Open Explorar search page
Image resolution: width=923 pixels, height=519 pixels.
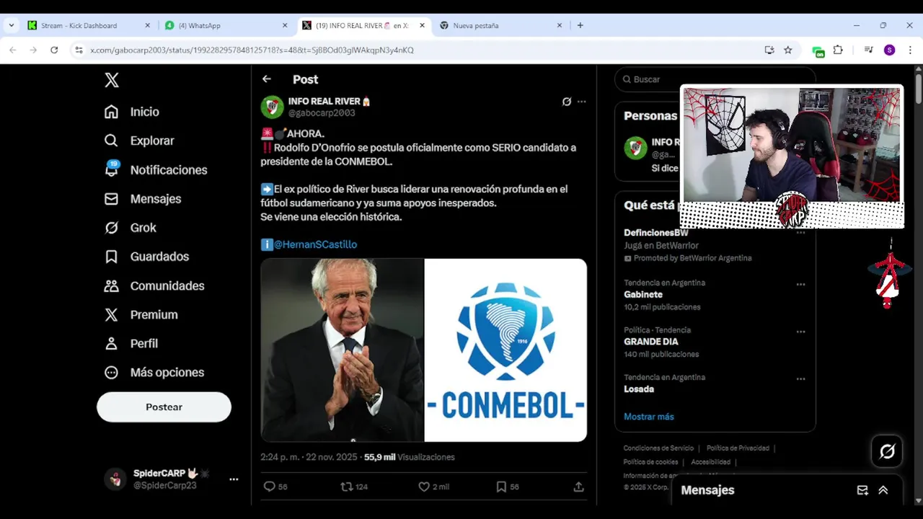pyautogui.click(x=138, y=141)
